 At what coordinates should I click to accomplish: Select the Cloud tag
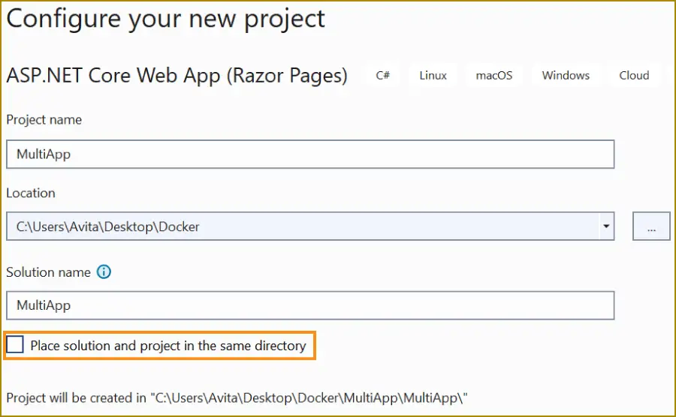[634, 75]
